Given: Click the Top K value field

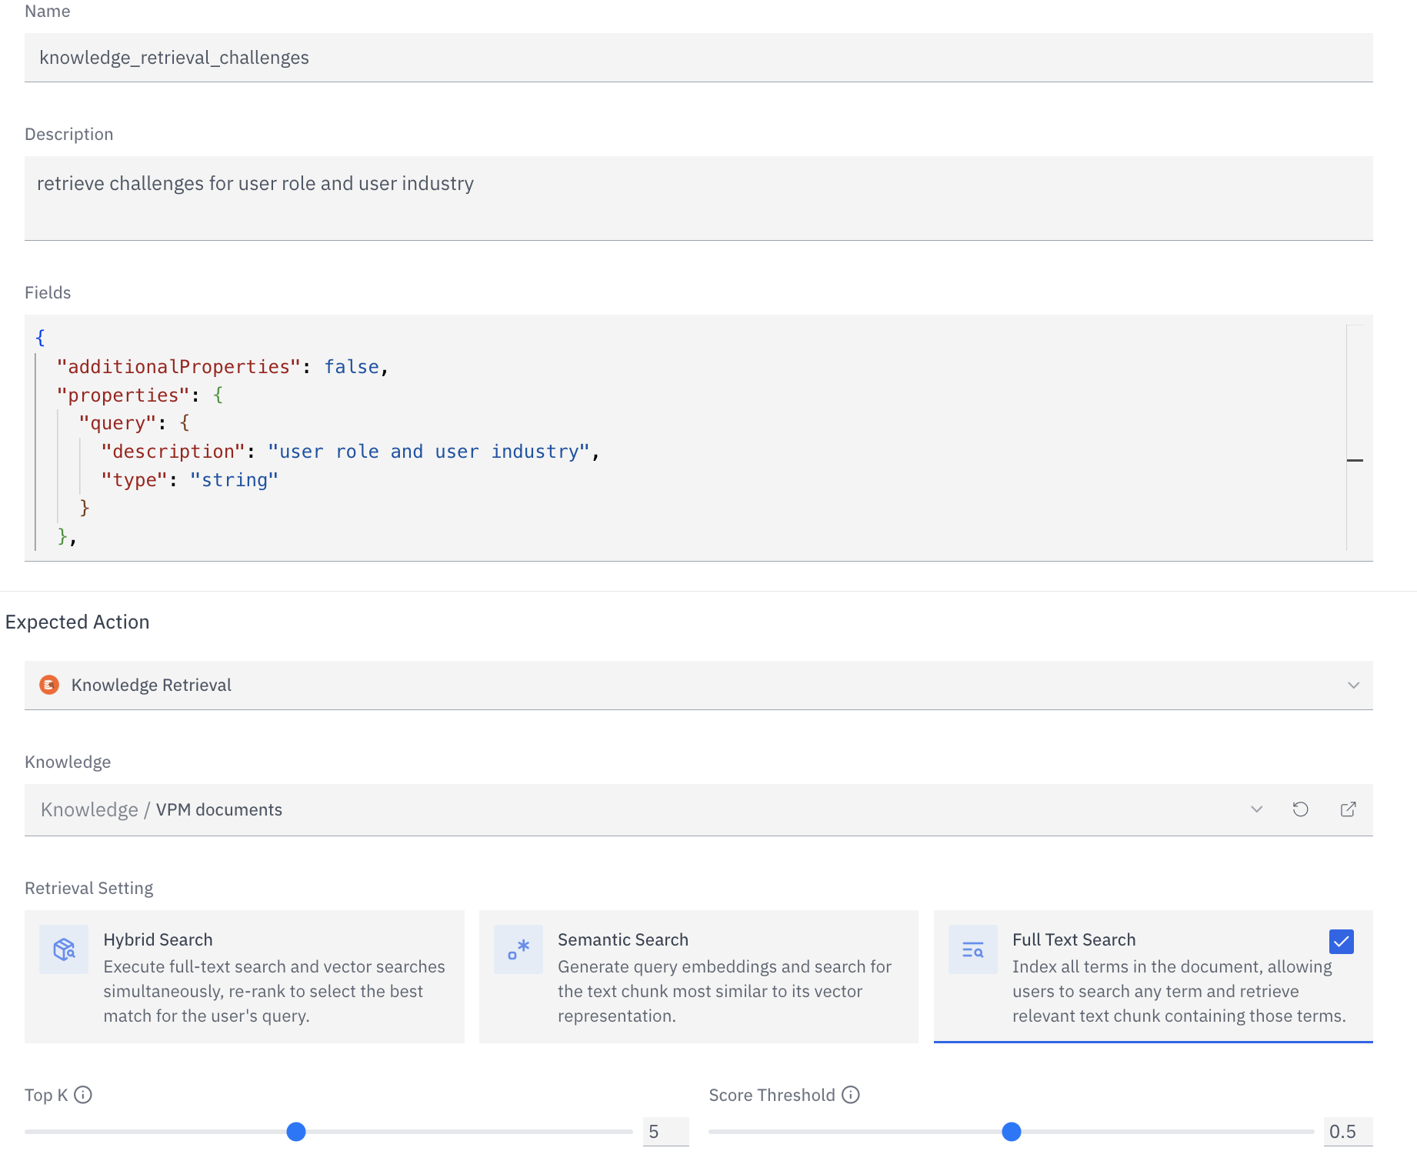Looking at the screenshot, I should pos(666,1132).
